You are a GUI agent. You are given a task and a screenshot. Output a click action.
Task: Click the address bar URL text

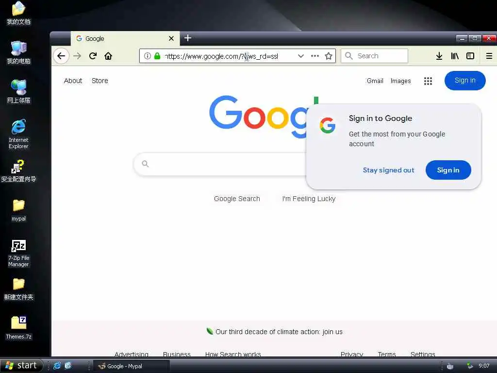(221, 56)
